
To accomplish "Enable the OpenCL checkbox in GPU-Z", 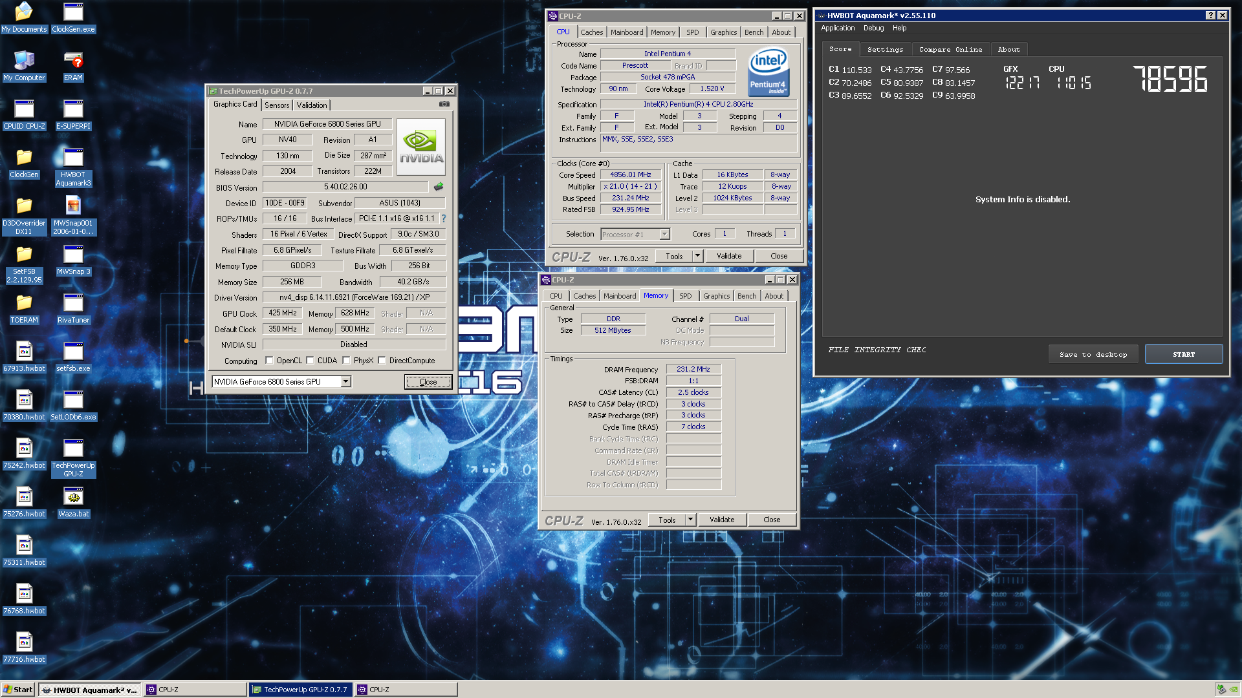I will click(269, 361).
